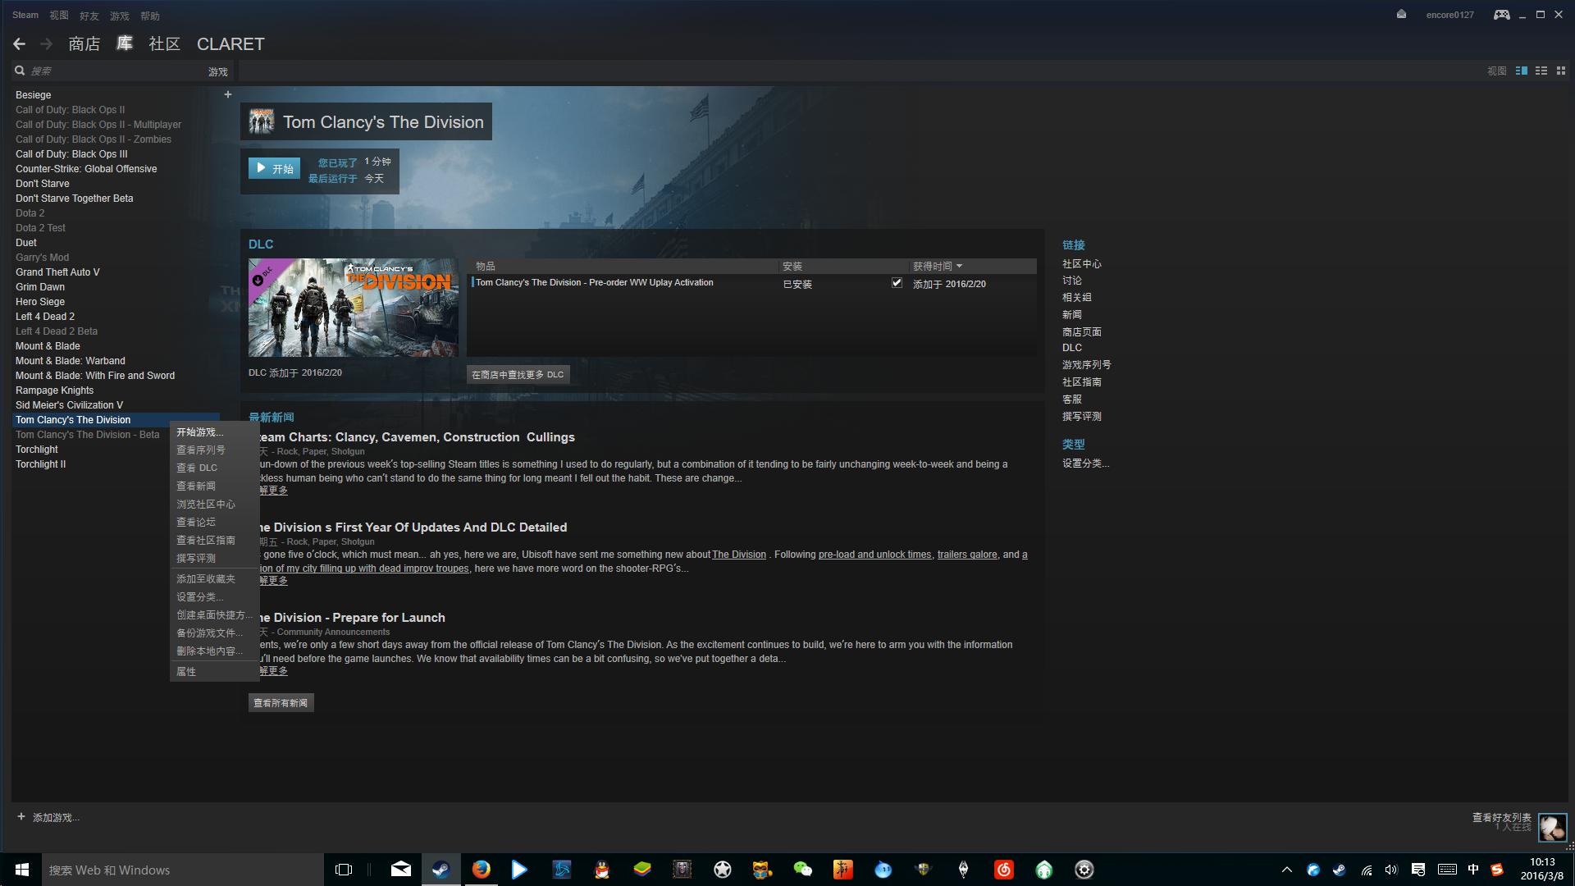Image resolution: width=1575 pixels, height=886 pixels.
Task: Open 商店页面 link in links panel
Action: click(1082, 332)
